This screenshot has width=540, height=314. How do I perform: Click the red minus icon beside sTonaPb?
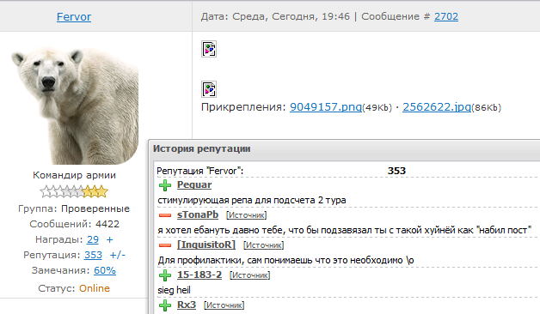[165, 215]
